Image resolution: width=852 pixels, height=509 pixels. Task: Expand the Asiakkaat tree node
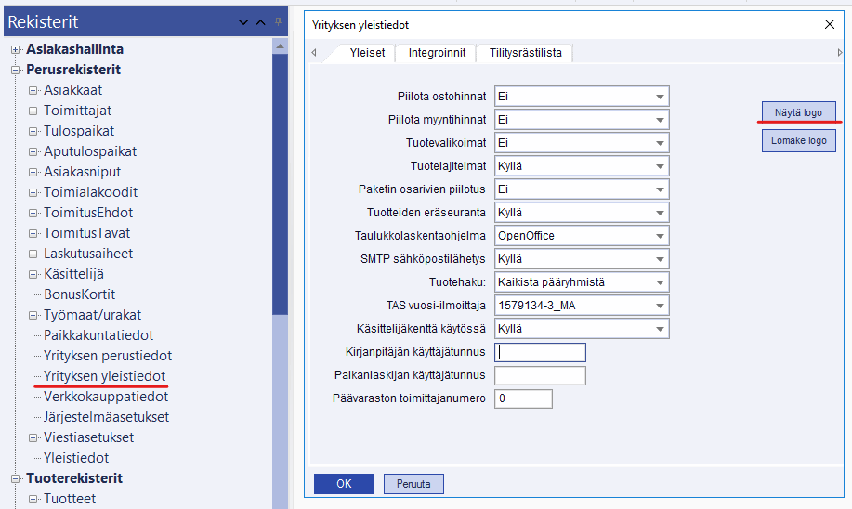point(33,90)
